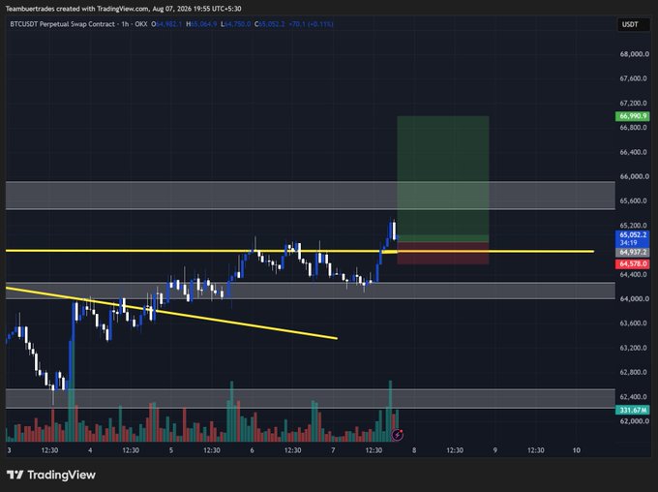Click the day 3 label on time axis
Viewport: 658px width, 492px height.
tap(10, 450)
